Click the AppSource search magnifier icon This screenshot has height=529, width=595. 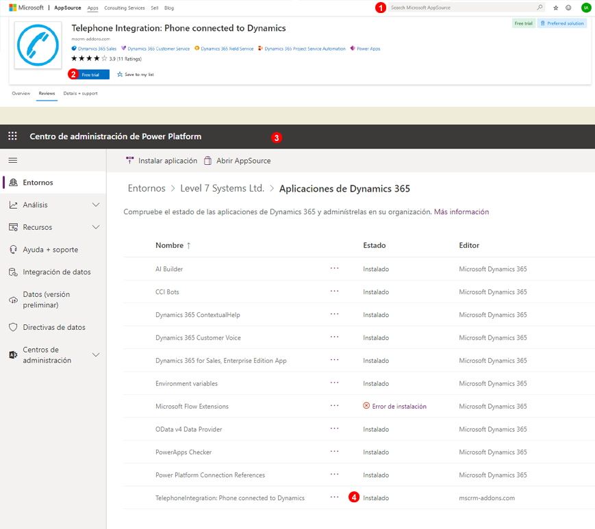click(540, 8)
